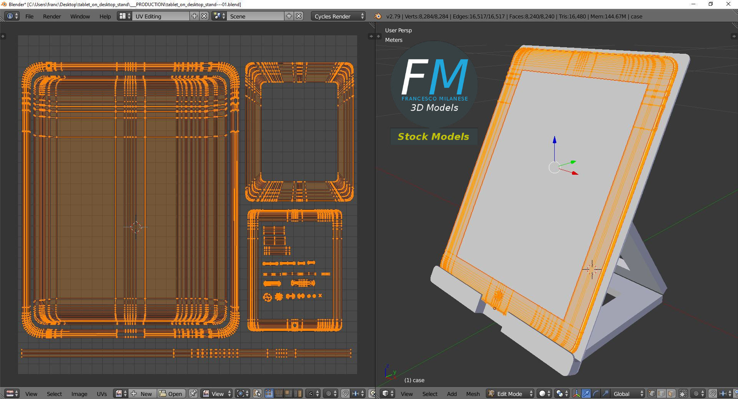Toggle UV snapping magnet
The height and width of the screenshot is (399, 738).
click(345, 394)
